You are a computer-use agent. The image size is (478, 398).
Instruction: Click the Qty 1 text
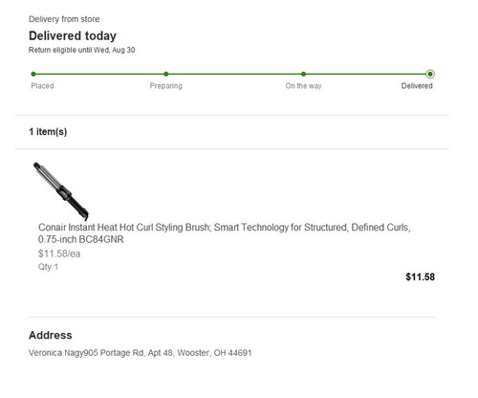[48, 267]
